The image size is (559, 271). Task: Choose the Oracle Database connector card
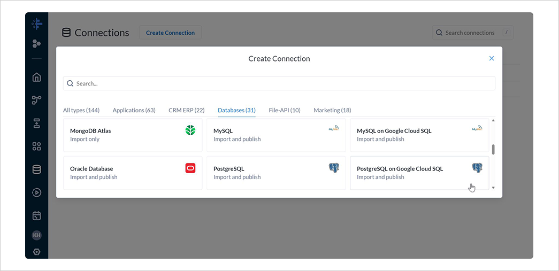(x=133, y=173)
